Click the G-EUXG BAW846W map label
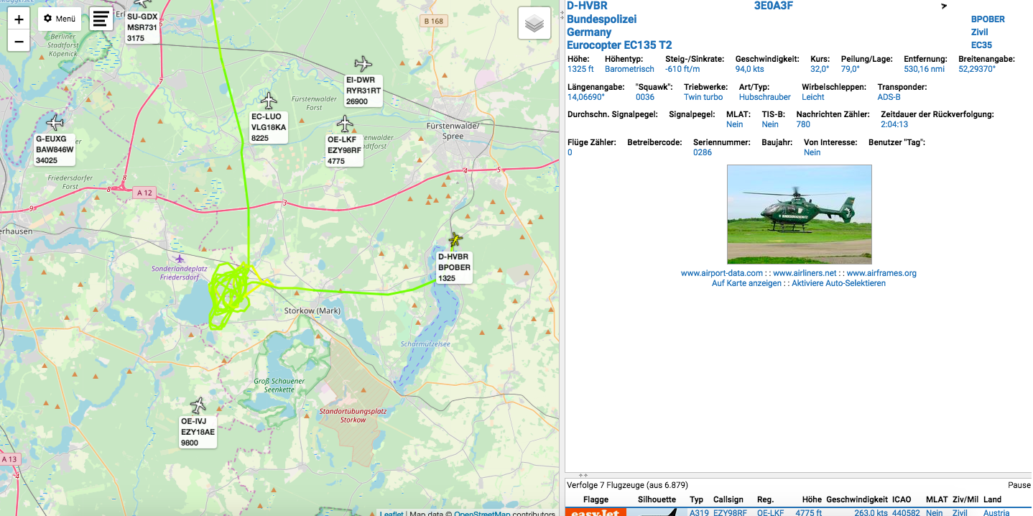1033x516 pixels. (x=55, y=149)
